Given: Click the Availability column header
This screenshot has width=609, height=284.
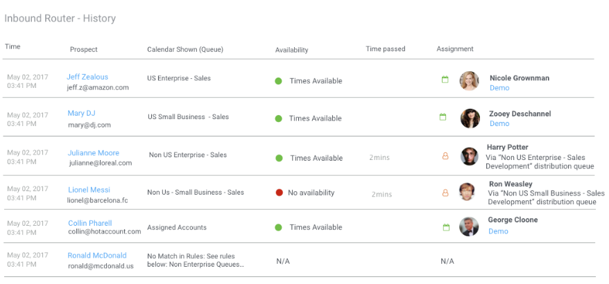Looking at the screenshot, I should click(x=291, y=50).
